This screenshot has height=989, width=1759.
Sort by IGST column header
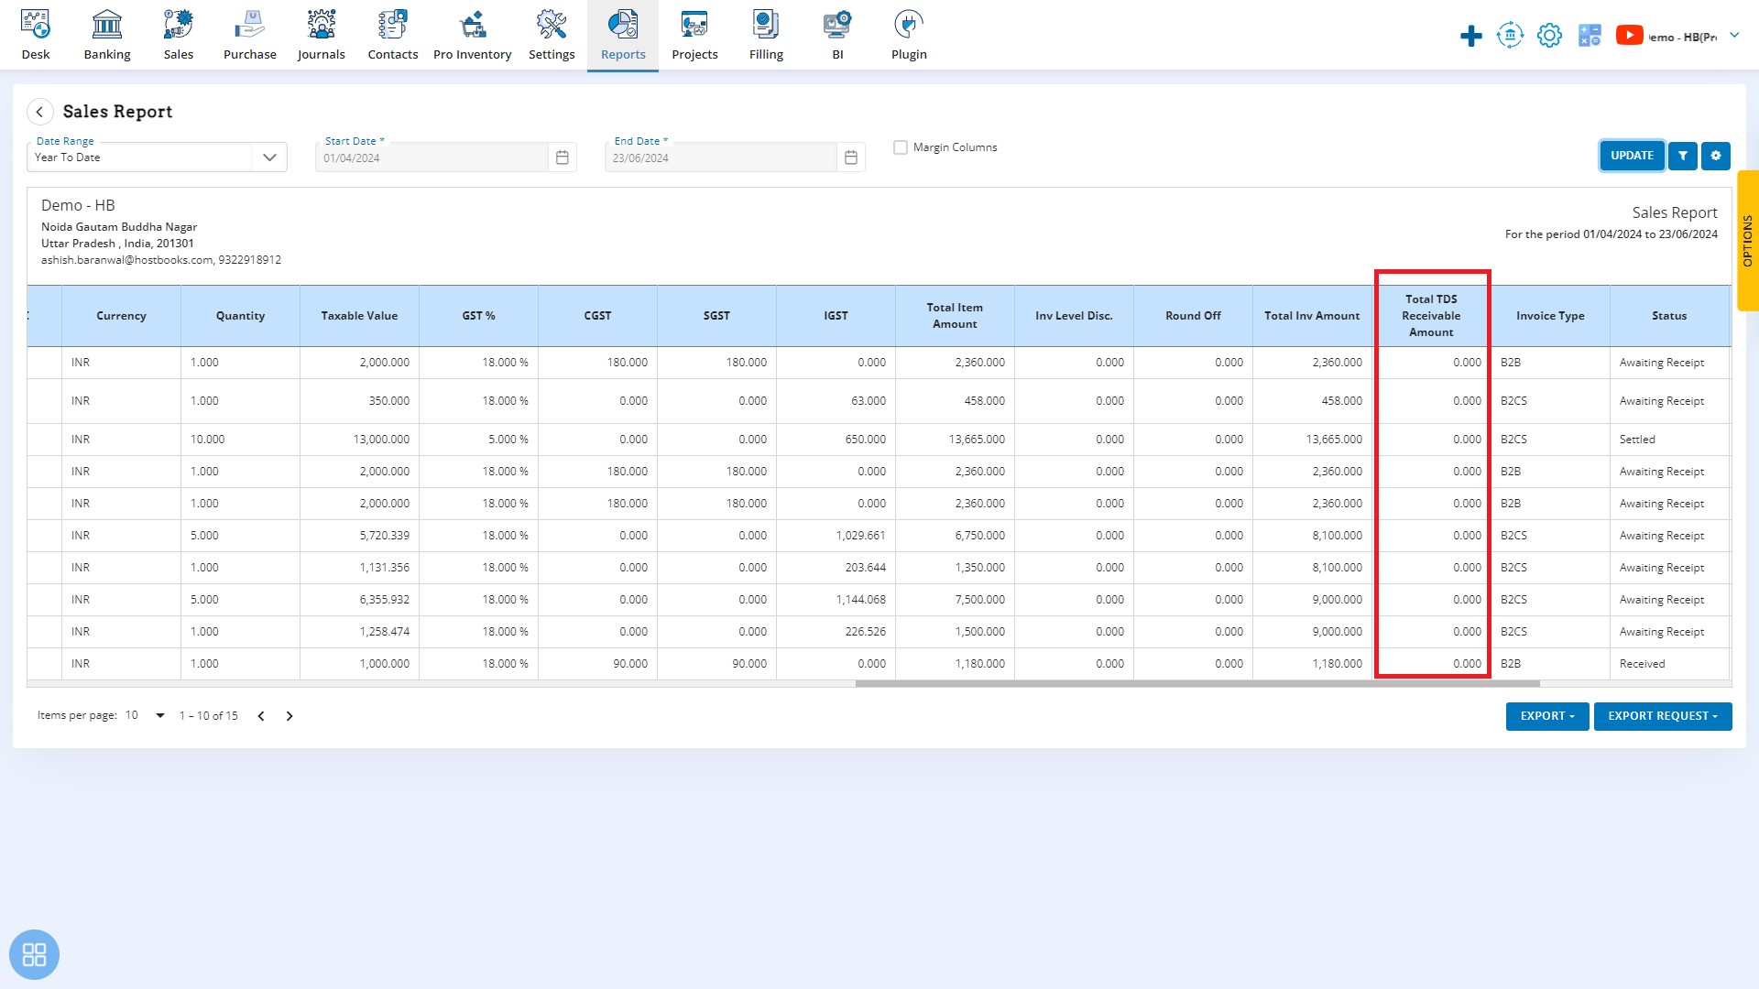[836, 316]
